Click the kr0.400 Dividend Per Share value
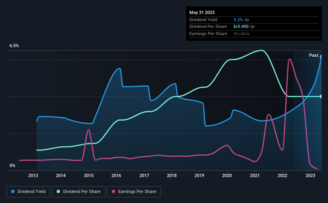Viewport: 328px width, 203px height. (241, 27)
